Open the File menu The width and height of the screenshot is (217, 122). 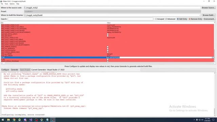point(2,4)
